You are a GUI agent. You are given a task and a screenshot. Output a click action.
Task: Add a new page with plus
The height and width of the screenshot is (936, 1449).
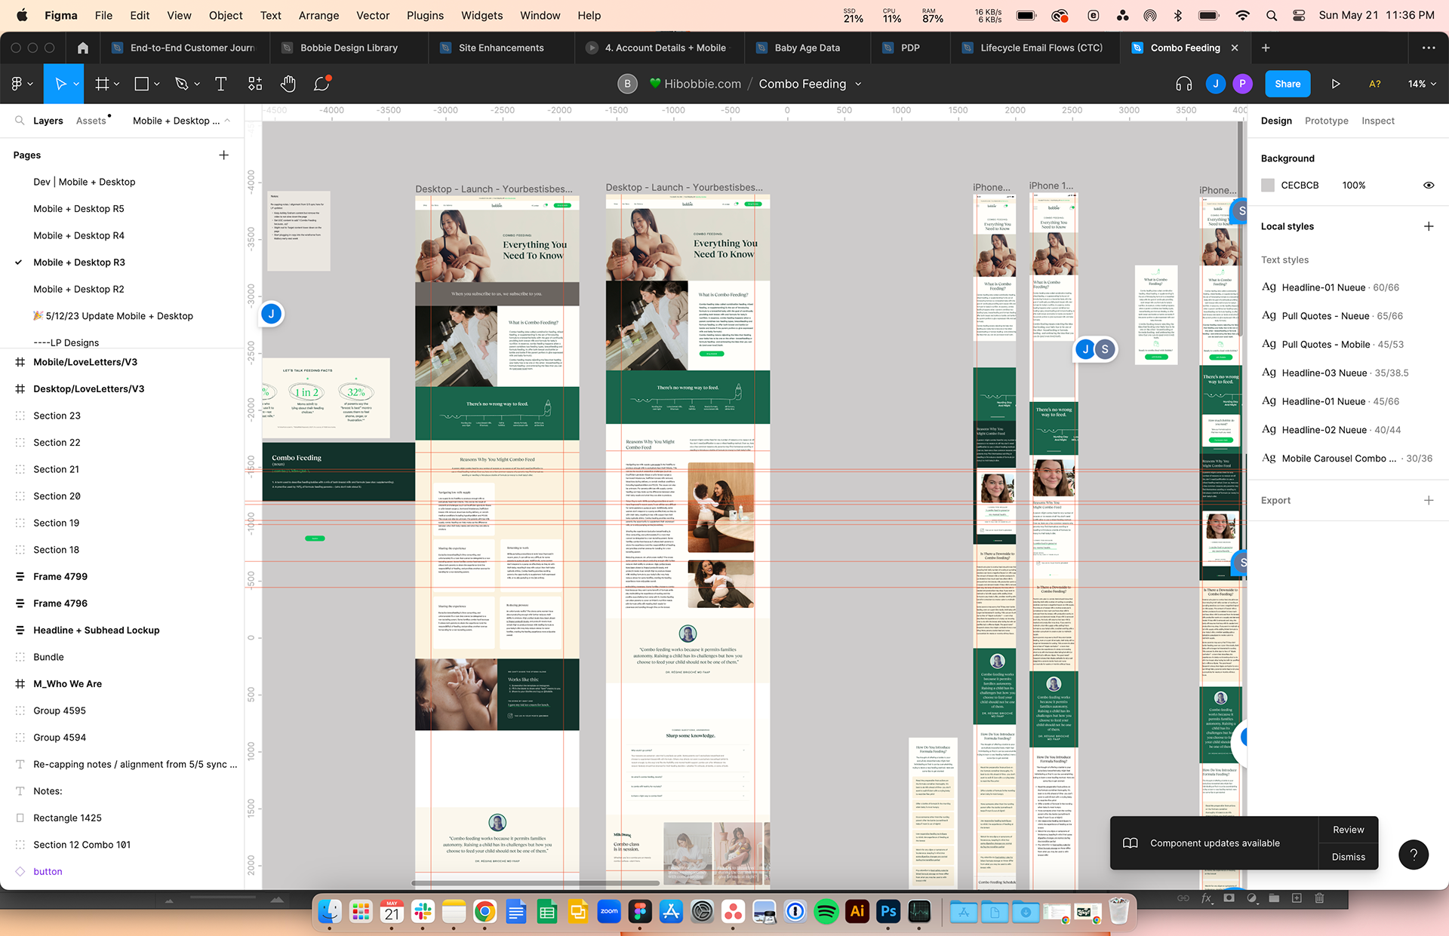pyautogui.click(x=223, y=155)
